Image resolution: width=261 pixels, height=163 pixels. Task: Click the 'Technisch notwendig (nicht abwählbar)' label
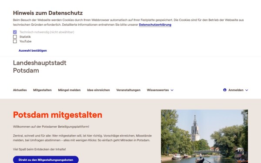(47, 32)
